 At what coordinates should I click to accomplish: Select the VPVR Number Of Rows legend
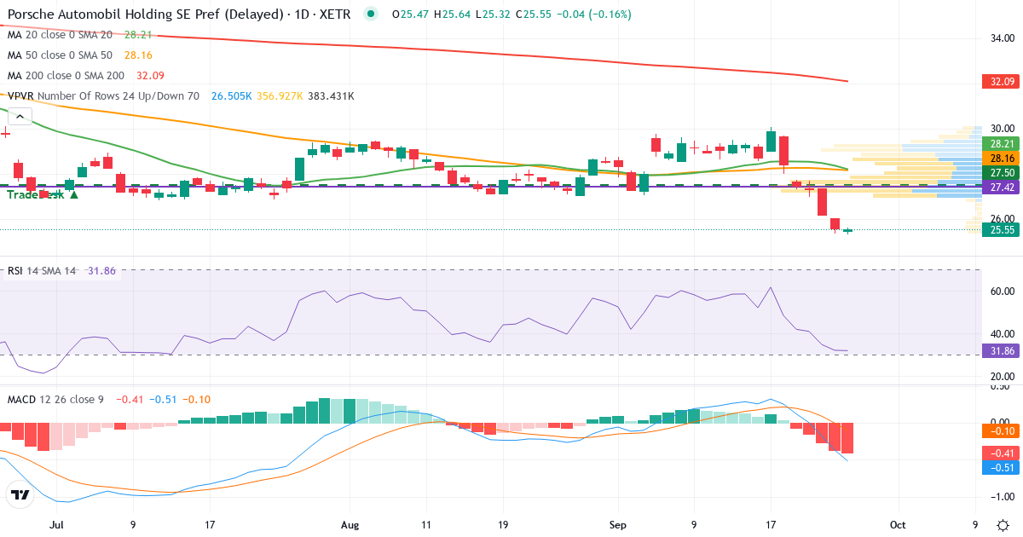click(103, 95)
